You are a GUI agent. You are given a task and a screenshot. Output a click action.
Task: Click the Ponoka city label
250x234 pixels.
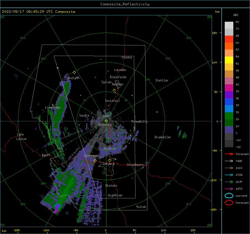(x=127, y=57)
